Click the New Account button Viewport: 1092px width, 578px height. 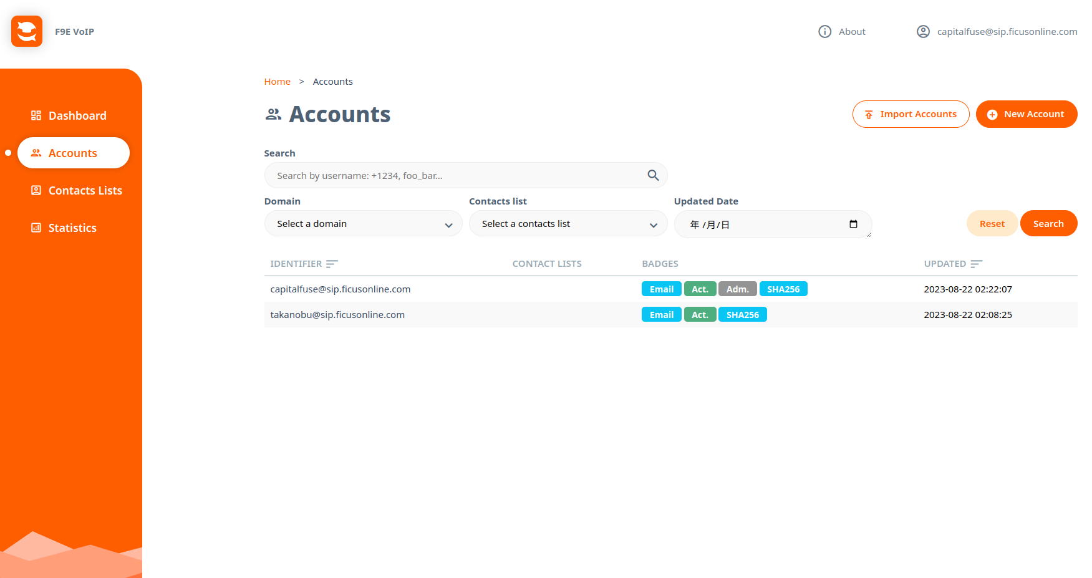click(1026, 114)
